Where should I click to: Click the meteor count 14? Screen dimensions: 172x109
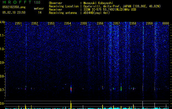point(40,13)
